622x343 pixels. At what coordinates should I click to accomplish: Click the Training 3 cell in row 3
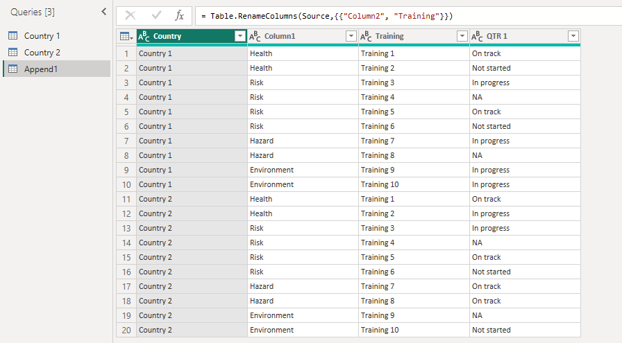pyautogui.click(x=414, y=82)
